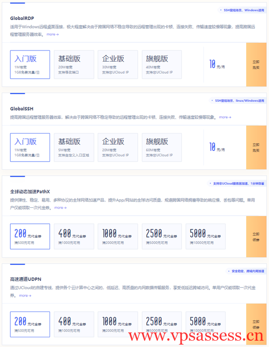The width and height of the screenshot is (269, 347).
Task: Open the GlobalSSH more link
Action: [x=225, y=117]
